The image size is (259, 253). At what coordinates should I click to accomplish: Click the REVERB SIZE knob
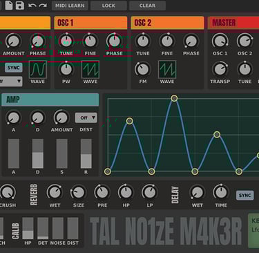79,192
